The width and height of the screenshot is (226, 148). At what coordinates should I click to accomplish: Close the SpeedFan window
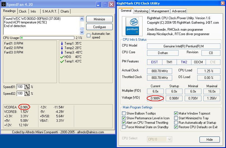pyautogui.click(x=111, y=4)
